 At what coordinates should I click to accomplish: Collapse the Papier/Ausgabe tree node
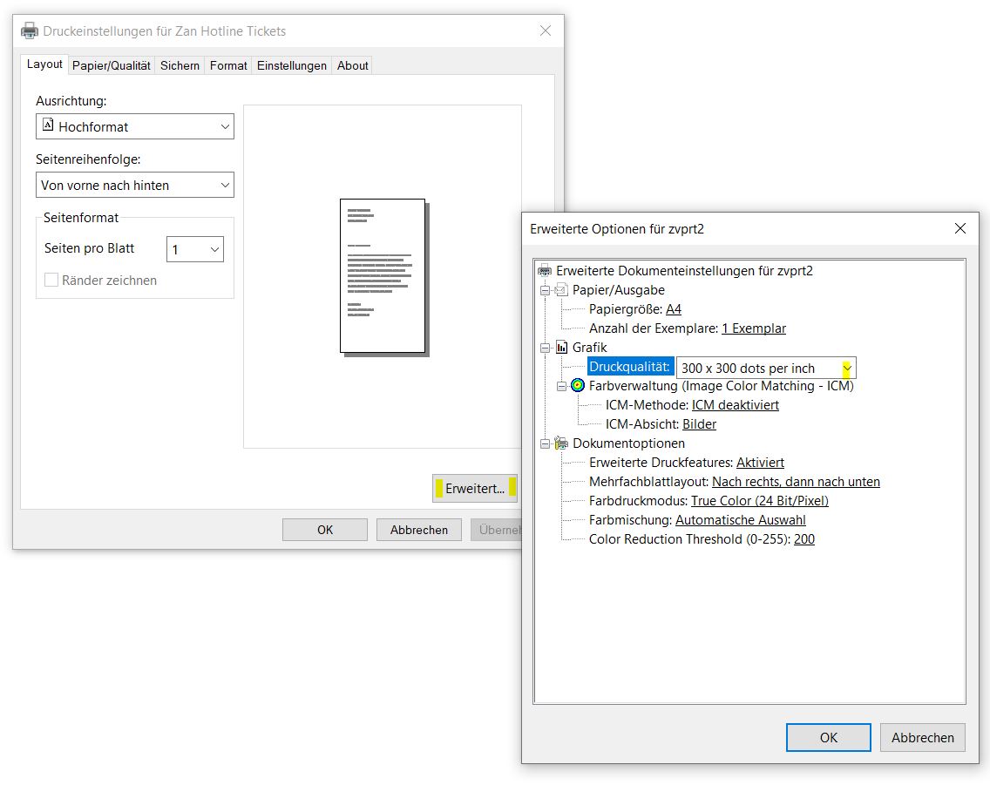tap(546, 290)
